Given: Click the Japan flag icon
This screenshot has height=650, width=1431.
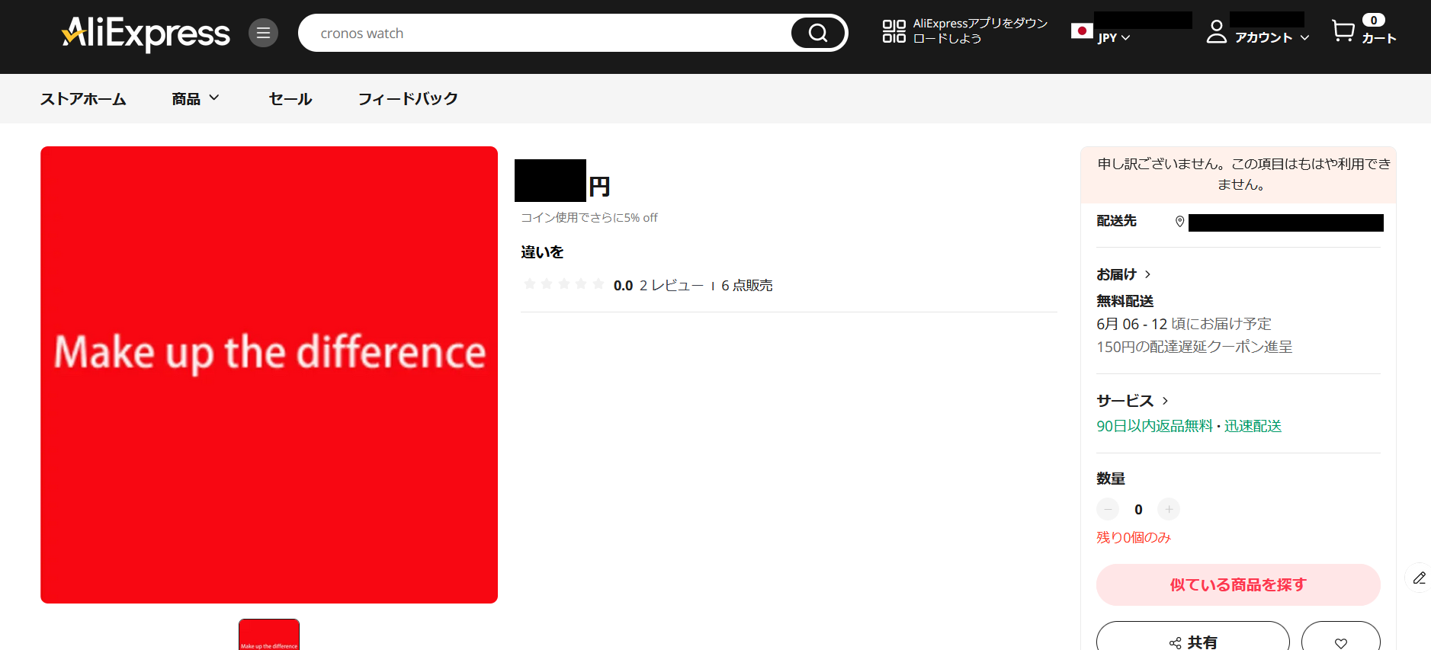Looking at the screenshot, I should coord(1081,31).
